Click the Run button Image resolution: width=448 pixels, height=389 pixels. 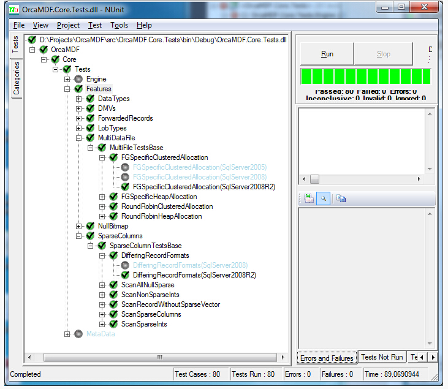[x=327, y=54]
